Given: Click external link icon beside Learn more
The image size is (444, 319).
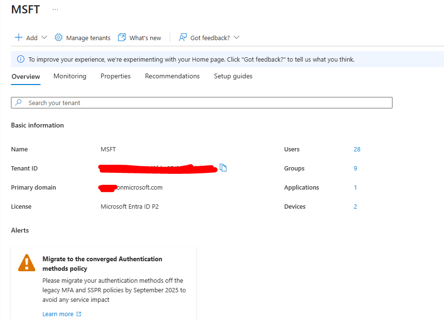Looking at the screenshot, I should (x=79, y=314).
